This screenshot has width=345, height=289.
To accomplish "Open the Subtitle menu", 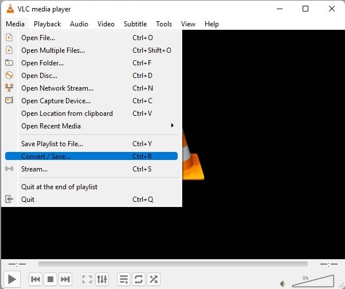I will coord(135,24).
